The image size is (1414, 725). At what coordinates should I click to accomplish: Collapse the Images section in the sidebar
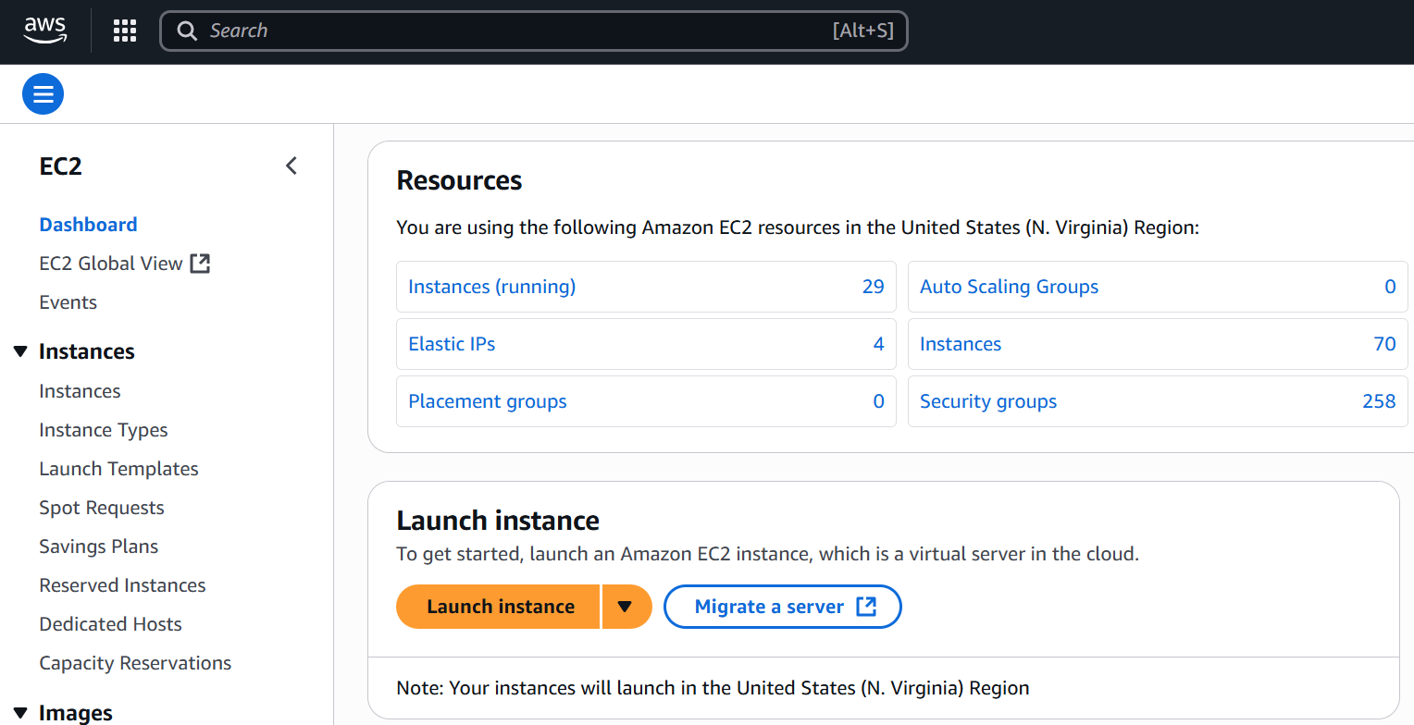point(20,712)
